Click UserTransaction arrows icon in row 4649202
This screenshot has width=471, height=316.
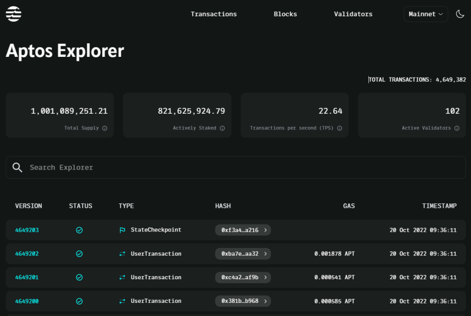tap(122, 254)
